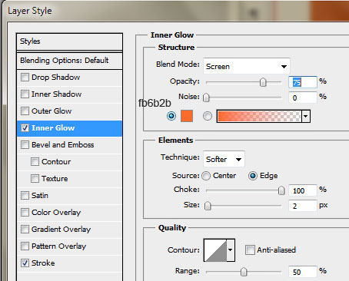Select the Center source radio button
The image size is (349, 281).
coord(206,176)
